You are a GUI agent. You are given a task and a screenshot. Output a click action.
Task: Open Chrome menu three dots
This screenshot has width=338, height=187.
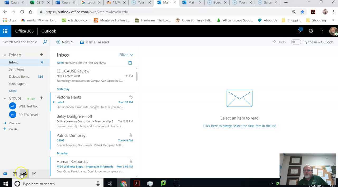point(334,12)
